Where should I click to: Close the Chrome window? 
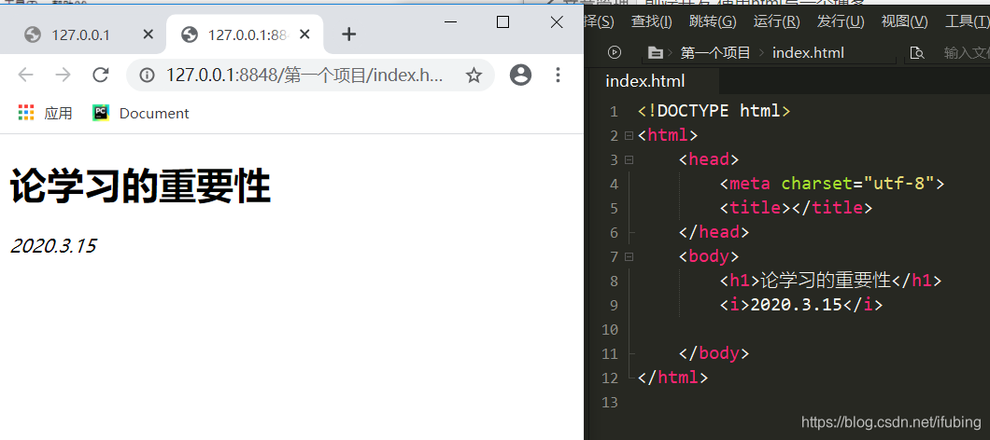point(557,22)
